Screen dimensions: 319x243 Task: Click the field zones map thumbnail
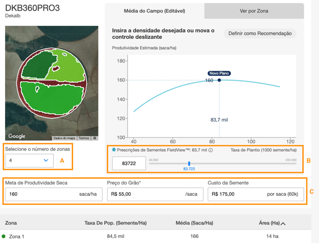(52, 83)
